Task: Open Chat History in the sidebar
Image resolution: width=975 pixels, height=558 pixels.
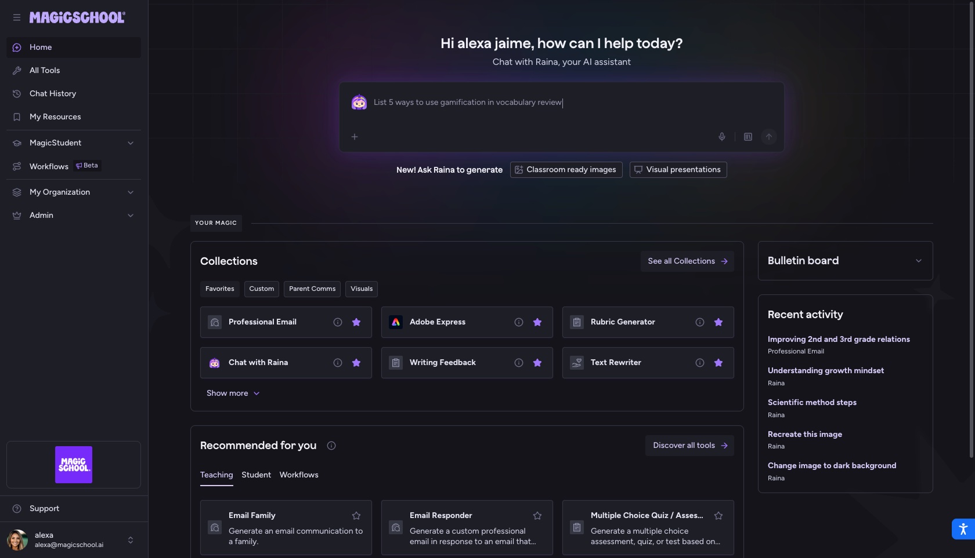Action: pyautogui.click(x=73, y=94)
